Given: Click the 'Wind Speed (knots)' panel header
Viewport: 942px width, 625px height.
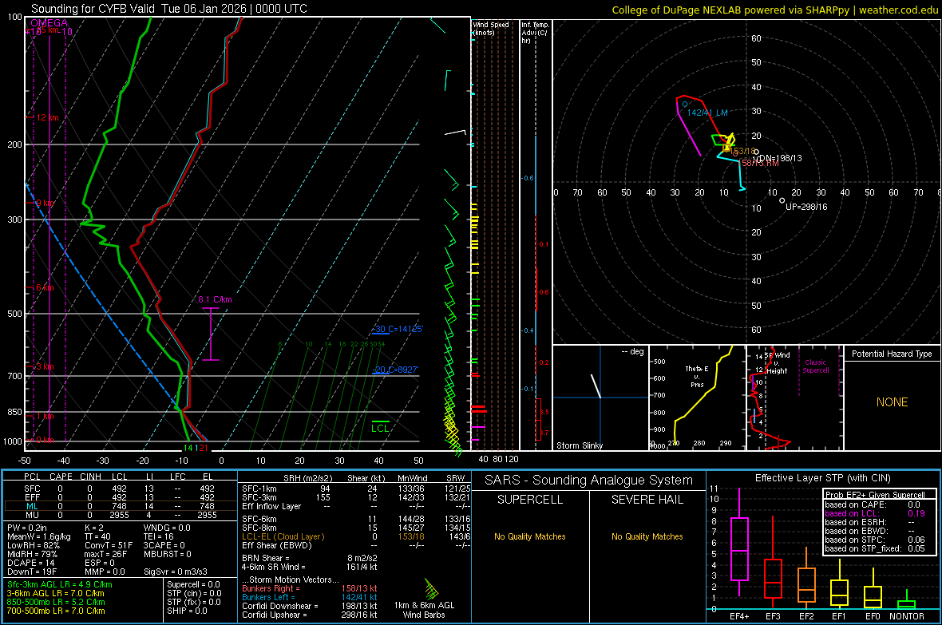Looking at the screenshot, I should [x=491, y=28].
